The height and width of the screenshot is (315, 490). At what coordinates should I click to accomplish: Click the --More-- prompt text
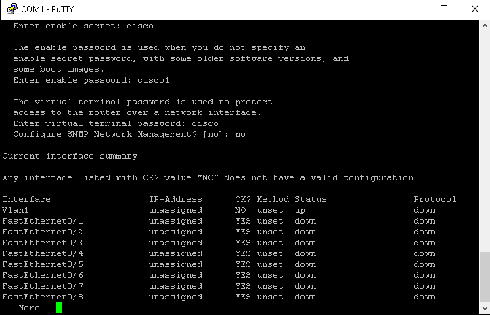click(x=29, y=308)
